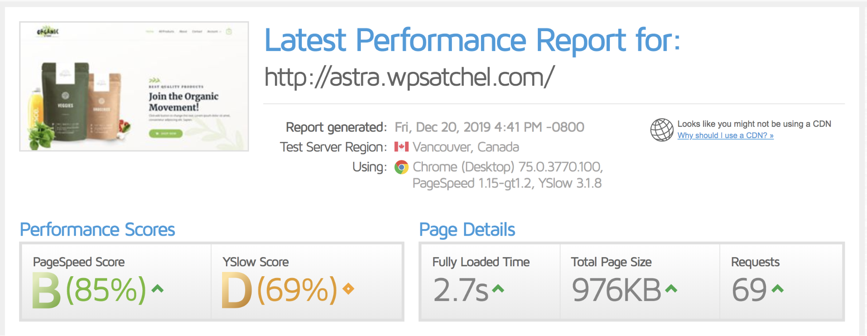Select All Products in the preview navigation
867x336 pixels.
click(166, 32)
